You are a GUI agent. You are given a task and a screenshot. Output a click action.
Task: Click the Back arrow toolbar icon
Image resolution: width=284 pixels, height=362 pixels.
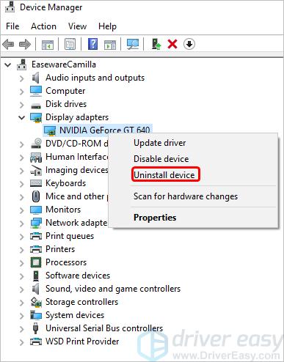click(x=8, y=44)
